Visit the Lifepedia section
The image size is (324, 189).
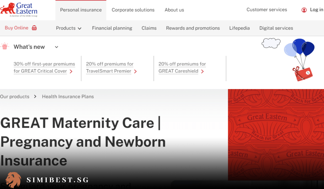(x=239, y=28)
